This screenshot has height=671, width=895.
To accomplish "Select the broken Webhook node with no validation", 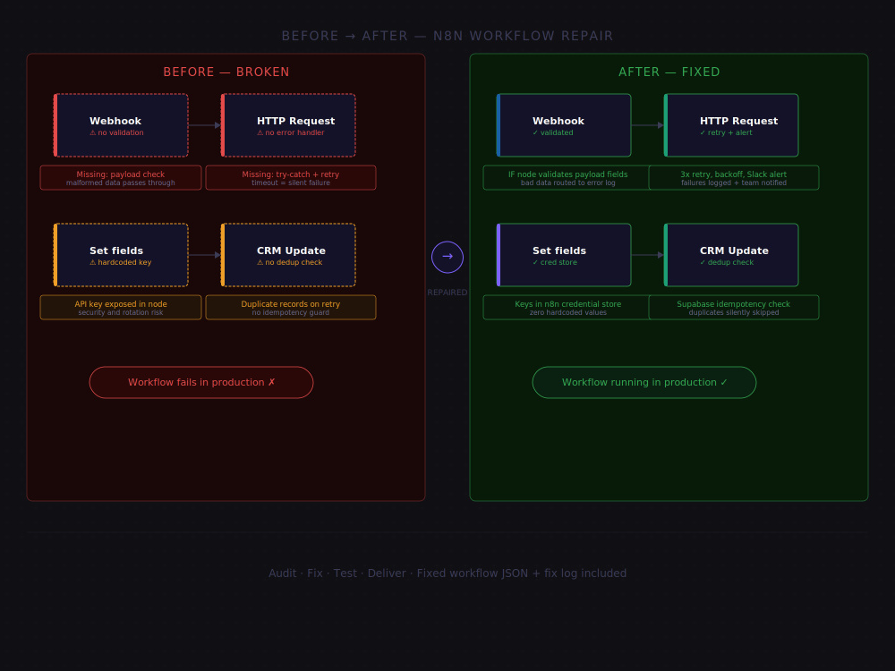I will [x=121, y=125].
